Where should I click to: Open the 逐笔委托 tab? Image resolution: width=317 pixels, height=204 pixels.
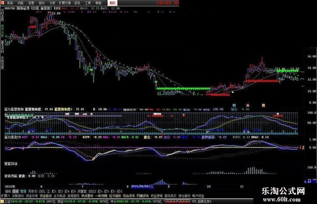tap(73, 196)
